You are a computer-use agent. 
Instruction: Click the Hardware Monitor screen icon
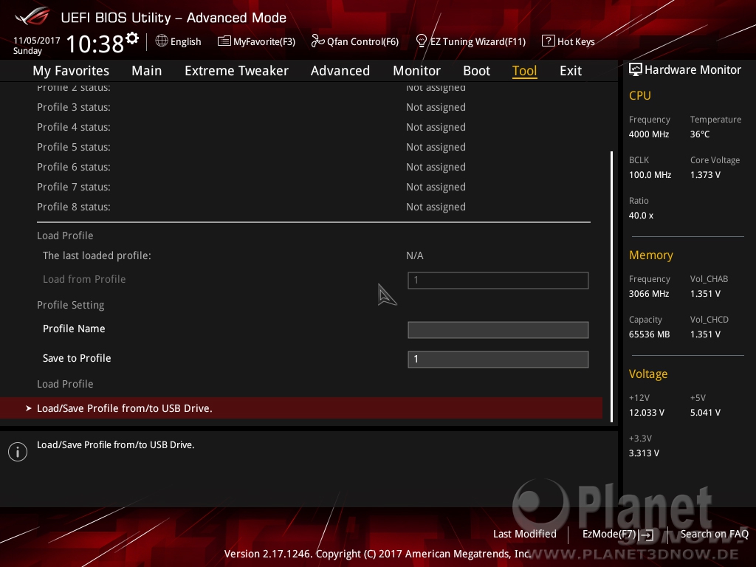pyautogui.click(x=636, y=69)
